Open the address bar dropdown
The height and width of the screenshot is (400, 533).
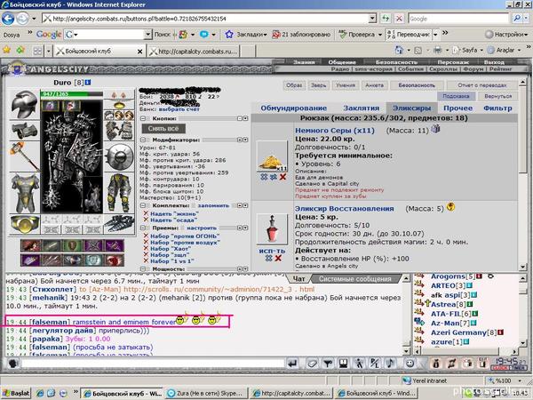[372, 19]
